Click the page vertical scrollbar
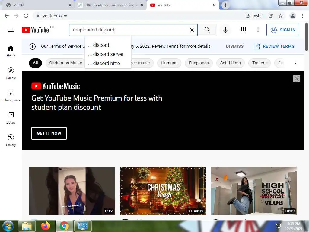This screenshot has width=309, height=232. click(x=307, y=37)
